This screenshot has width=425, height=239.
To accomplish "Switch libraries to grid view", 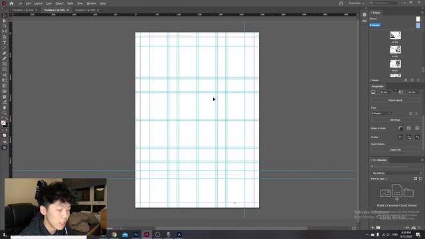I will [x=416, y=179].
